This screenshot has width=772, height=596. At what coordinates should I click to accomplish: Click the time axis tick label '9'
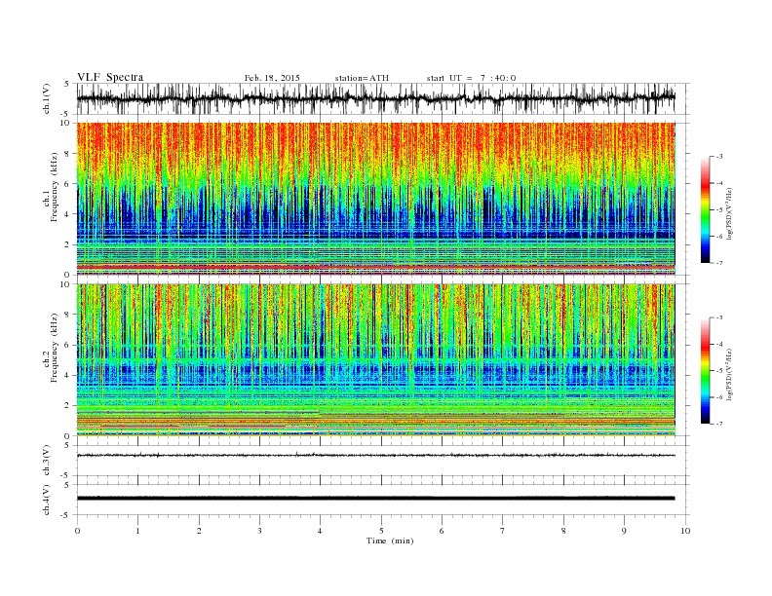click(x=624, y=531)
